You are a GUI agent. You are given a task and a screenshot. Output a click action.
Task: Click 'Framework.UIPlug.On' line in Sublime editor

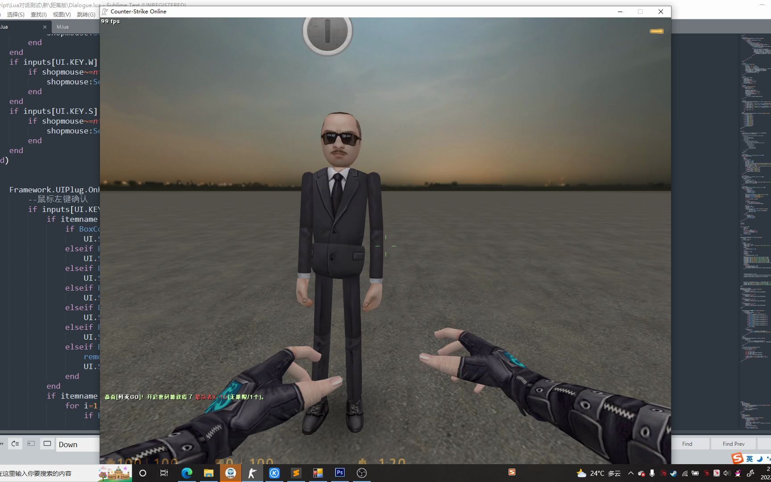[x=54, y=190]
